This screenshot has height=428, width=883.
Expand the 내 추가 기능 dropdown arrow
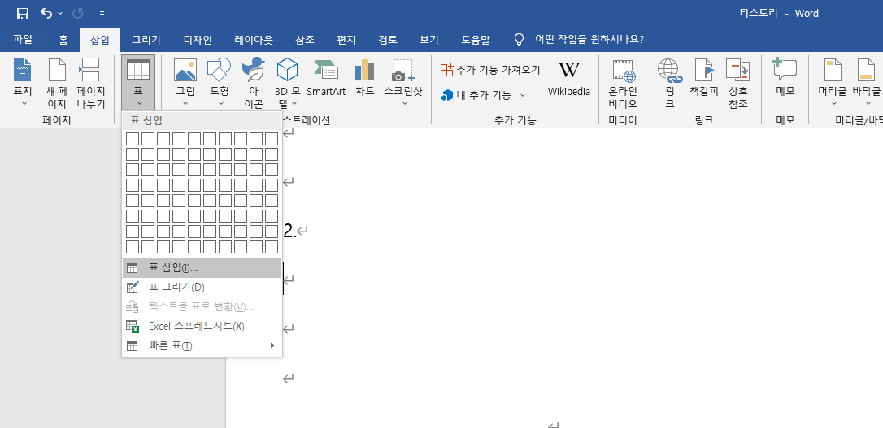(523, 95)
